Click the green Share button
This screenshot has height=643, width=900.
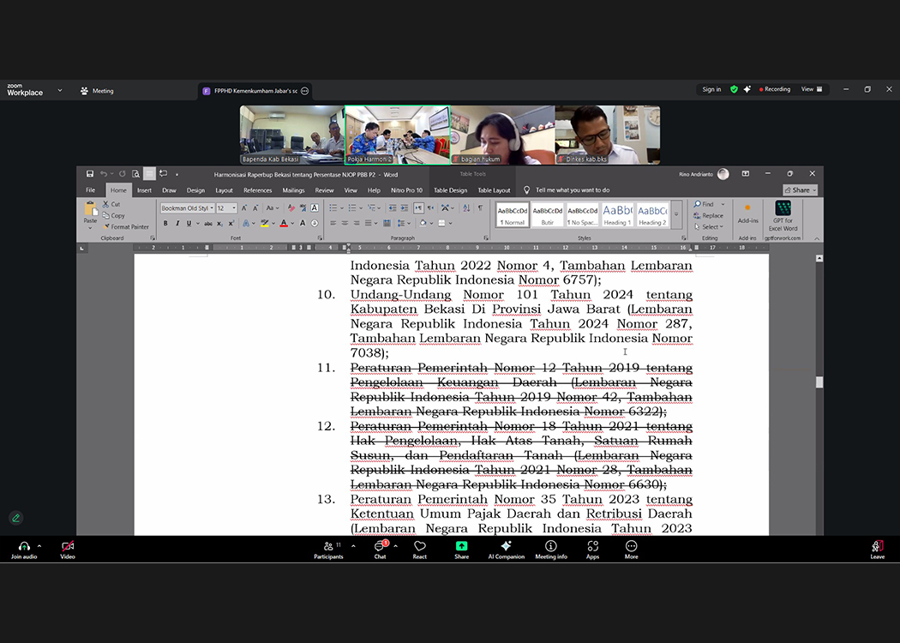(x=461, y=548)
